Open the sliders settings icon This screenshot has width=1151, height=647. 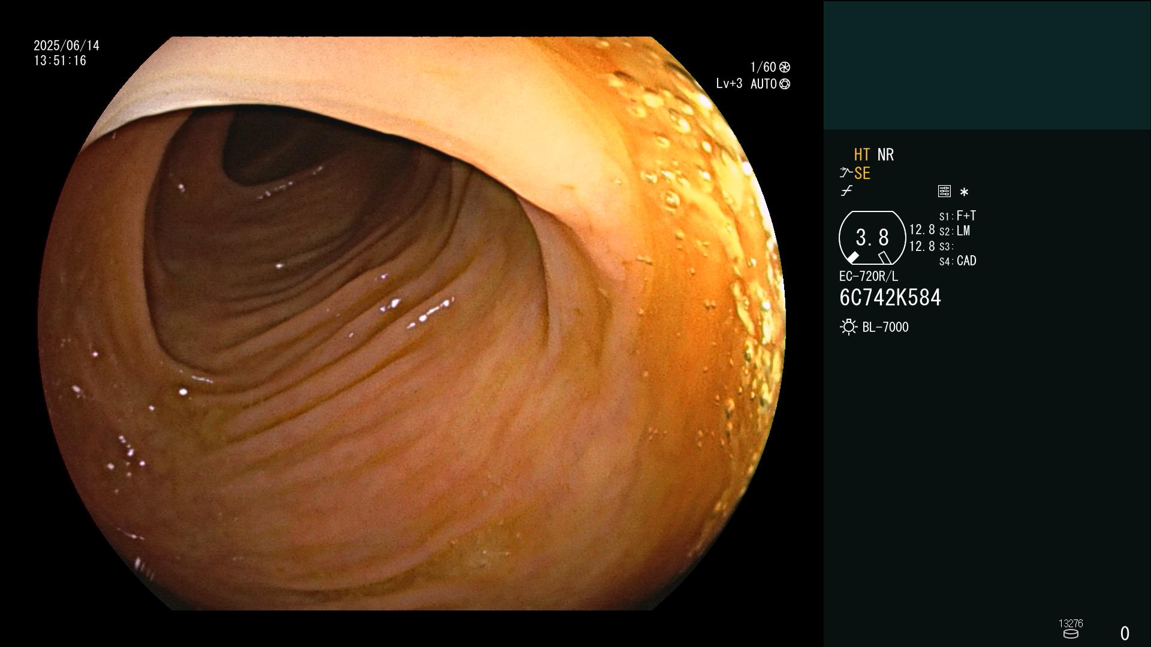pyautogui.click(x=944, y=191)
